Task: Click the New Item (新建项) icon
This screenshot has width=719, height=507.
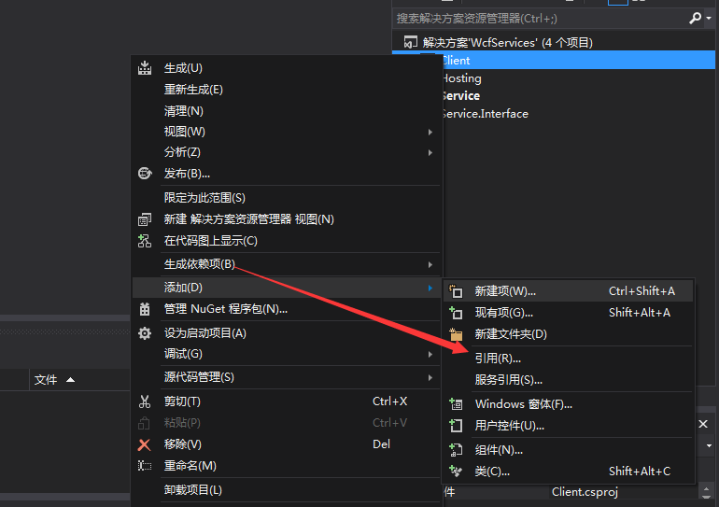Action: click(456, 291)
